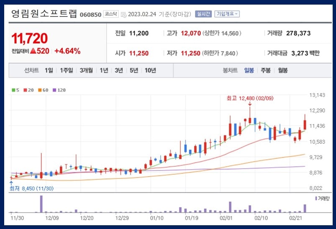The height and width of the screenshot is (229, 336).
Task: Click the stock name 영림원소프트랩
Action: pos(44,14)
